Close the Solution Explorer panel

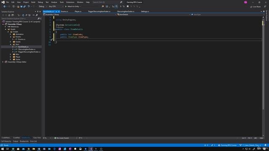40,12
